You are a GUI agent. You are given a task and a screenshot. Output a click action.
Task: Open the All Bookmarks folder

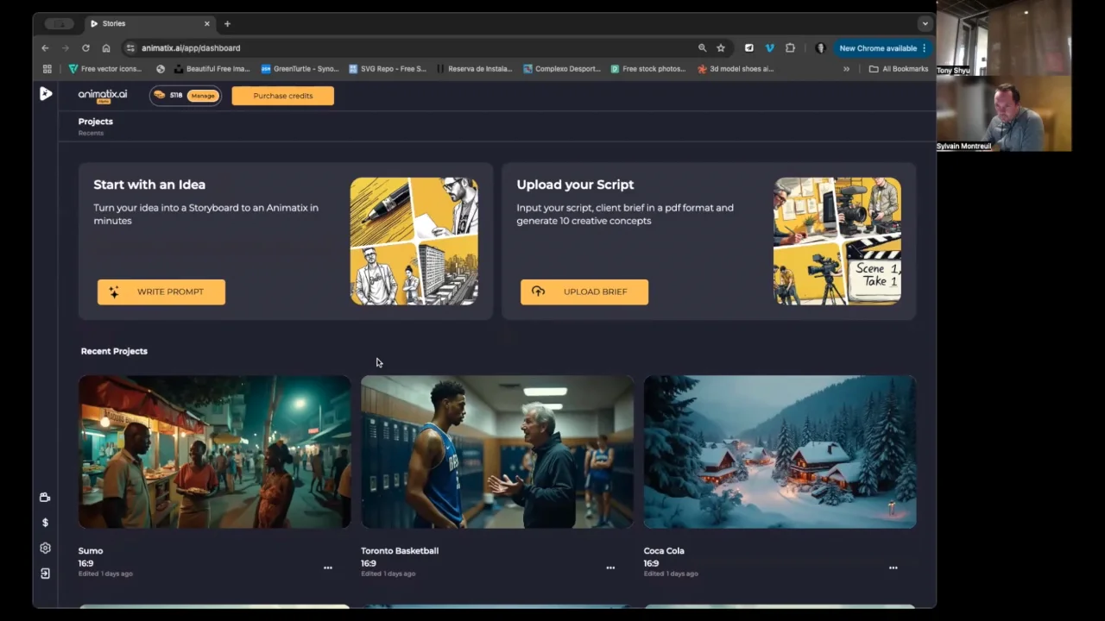pos(898,69)
